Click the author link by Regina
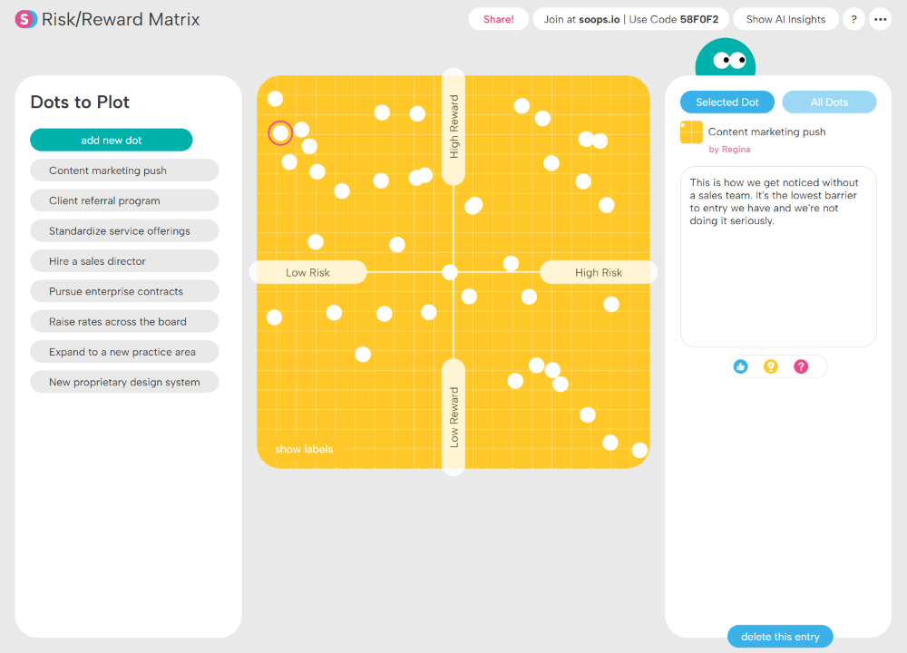The height and width of the screenshot is (653, 907). coord(729,149)
